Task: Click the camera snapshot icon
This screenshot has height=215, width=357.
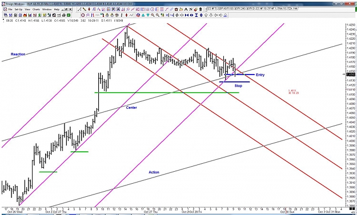Action: pyautogui.click(x=54, y=15)
